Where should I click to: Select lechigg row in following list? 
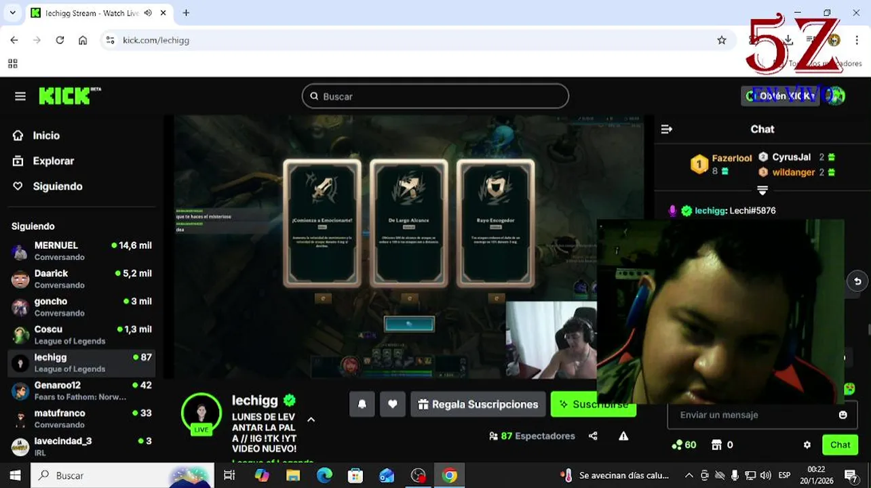pos(81,363)
